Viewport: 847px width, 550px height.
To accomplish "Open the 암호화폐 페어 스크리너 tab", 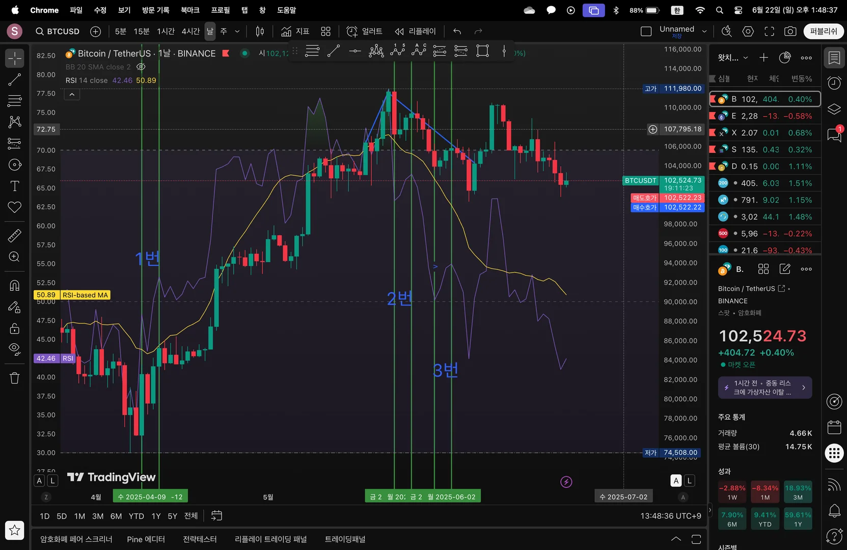I will pyautogui.click(x=76, y=539).
